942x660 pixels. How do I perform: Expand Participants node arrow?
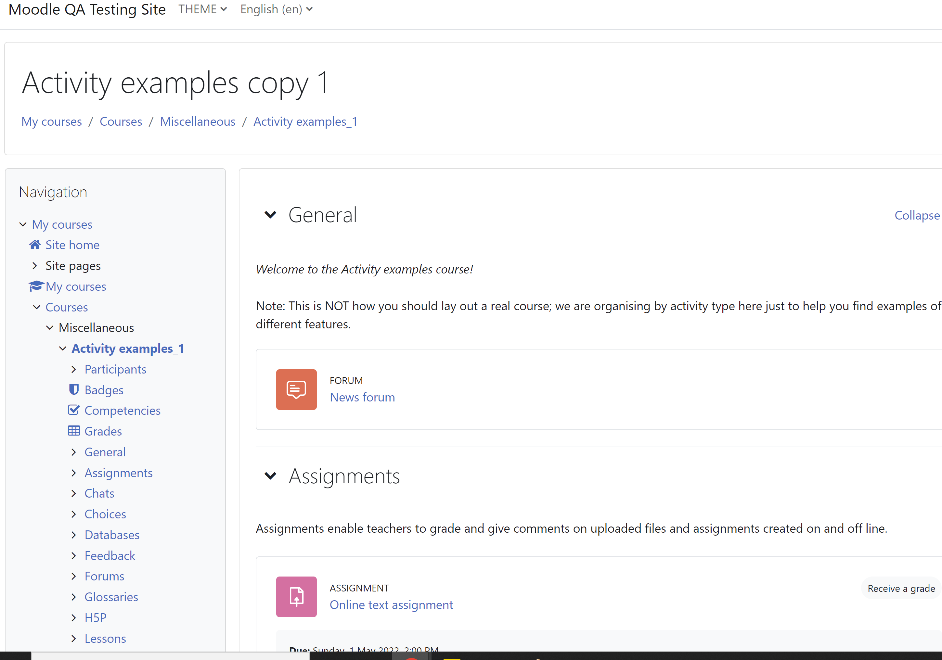(74, 369)
